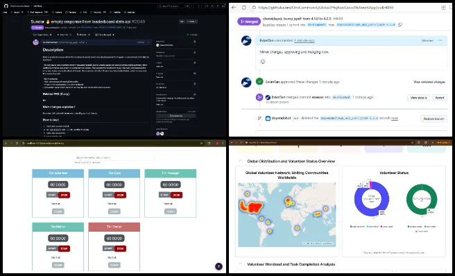Image resolution: width=455 pixels, height=276 pixels.
Task: Collapse Global Distribution and Volunteer Status Overview section
Action: pyautogui.click(x=240, y=161)
